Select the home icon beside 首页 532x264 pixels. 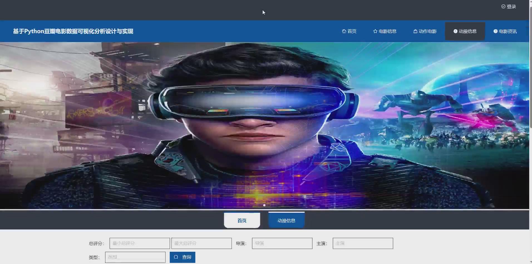click(x=344, y=31)
